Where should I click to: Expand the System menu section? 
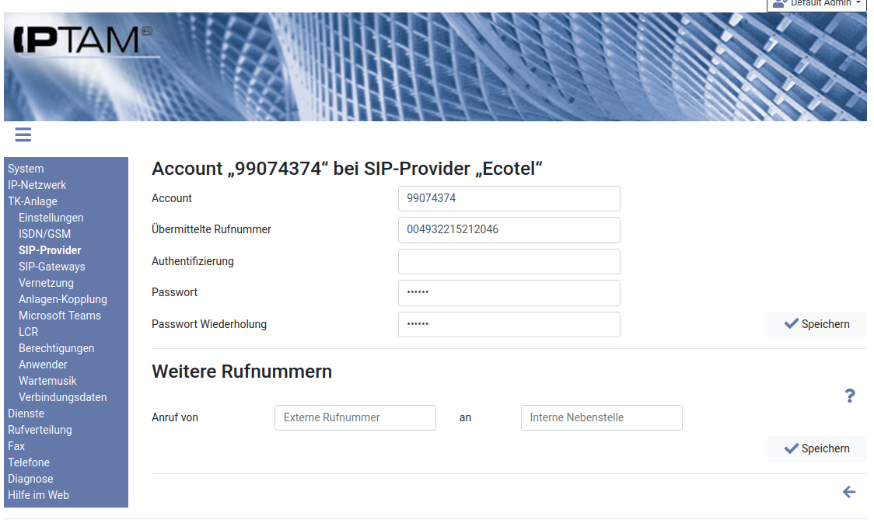(26, 169)
